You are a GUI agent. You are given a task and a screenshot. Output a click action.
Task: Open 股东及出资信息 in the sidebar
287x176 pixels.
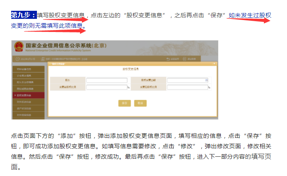[28, 82]
